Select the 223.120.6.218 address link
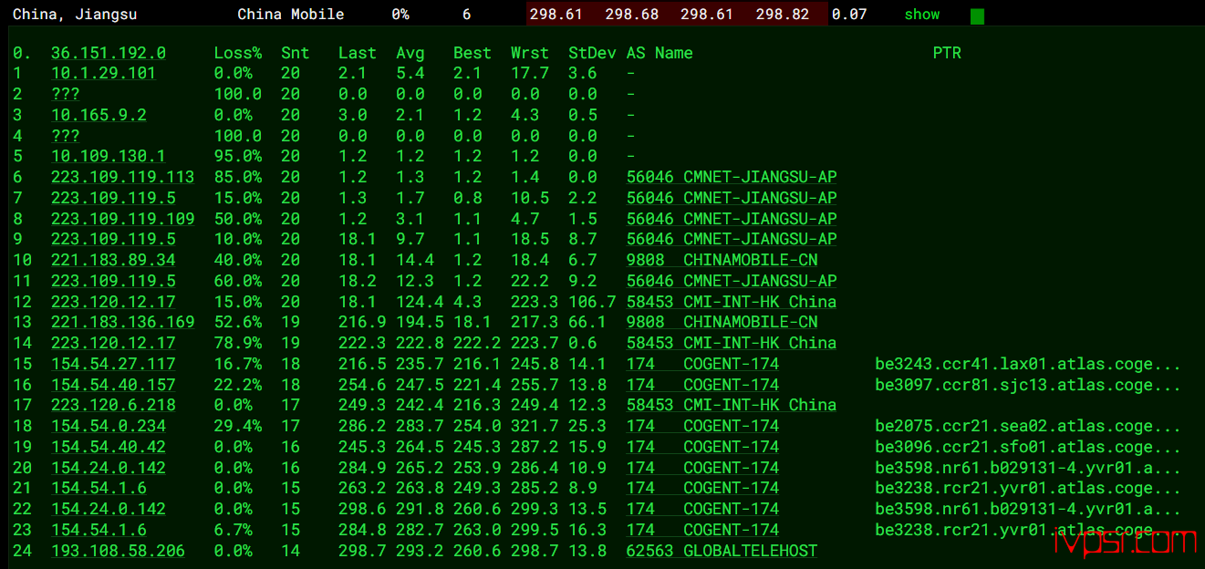1205x569 pixels. tap(113, 405)
